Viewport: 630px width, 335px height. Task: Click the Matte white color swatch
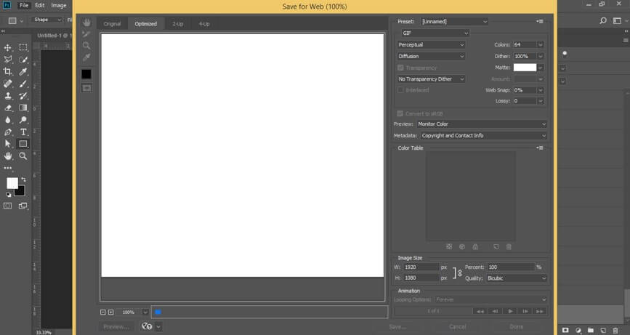pyautogui.click(x=525, y=68)
